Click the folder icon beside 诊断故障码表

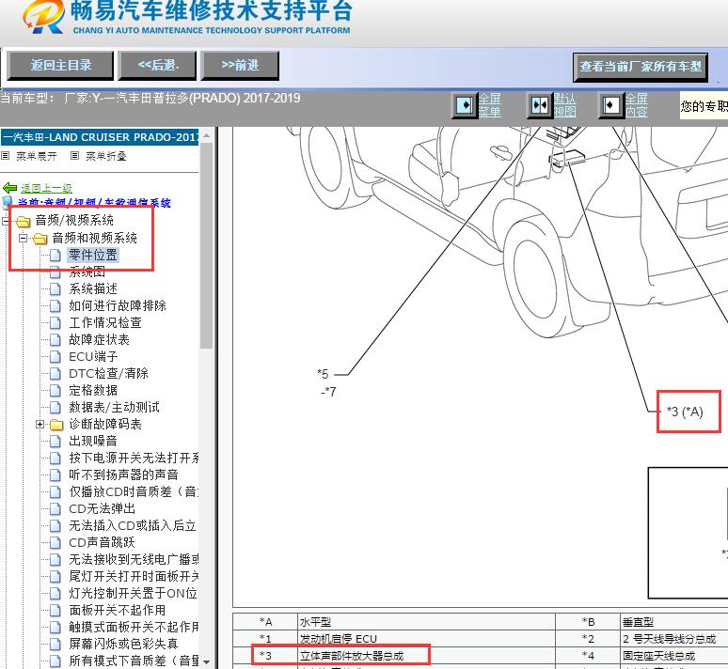click(56, 425)
